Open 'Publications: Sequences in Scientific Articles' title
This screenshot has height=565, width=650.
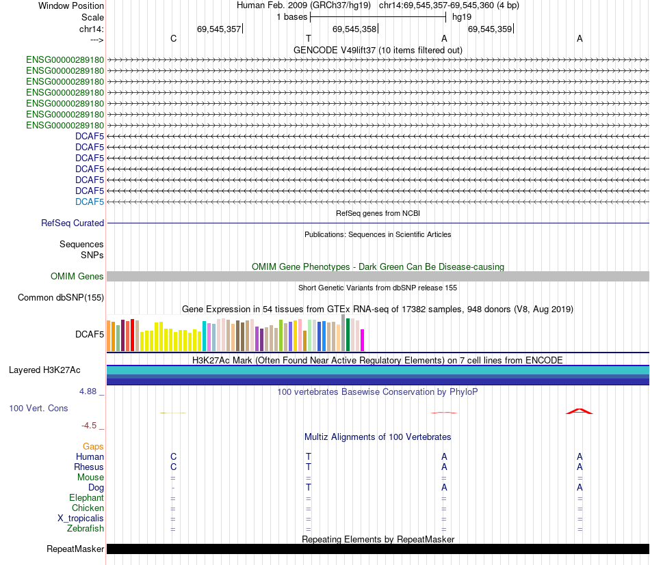(x=378, y=234)
